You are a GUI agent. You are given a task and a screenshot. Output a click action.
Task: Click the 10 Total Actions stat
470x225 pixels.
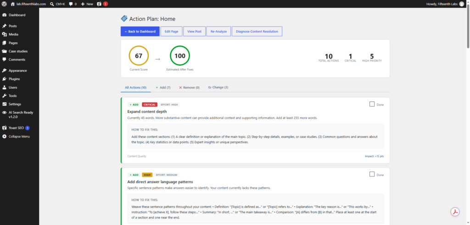(329, 57)
